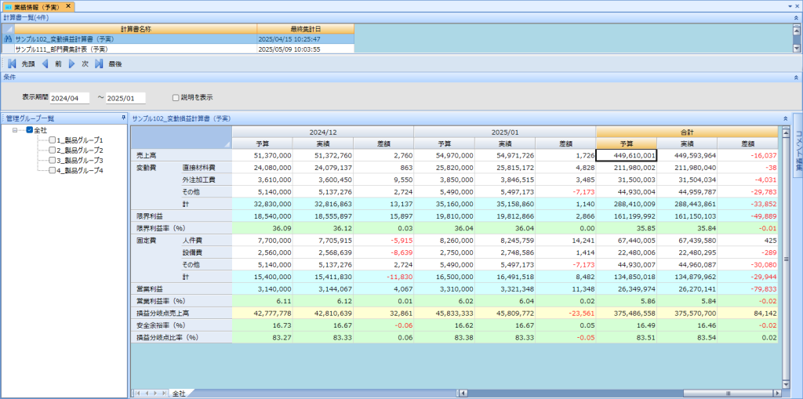Close the 業績情報（予実） tab
803x399 pixels.
68,6
